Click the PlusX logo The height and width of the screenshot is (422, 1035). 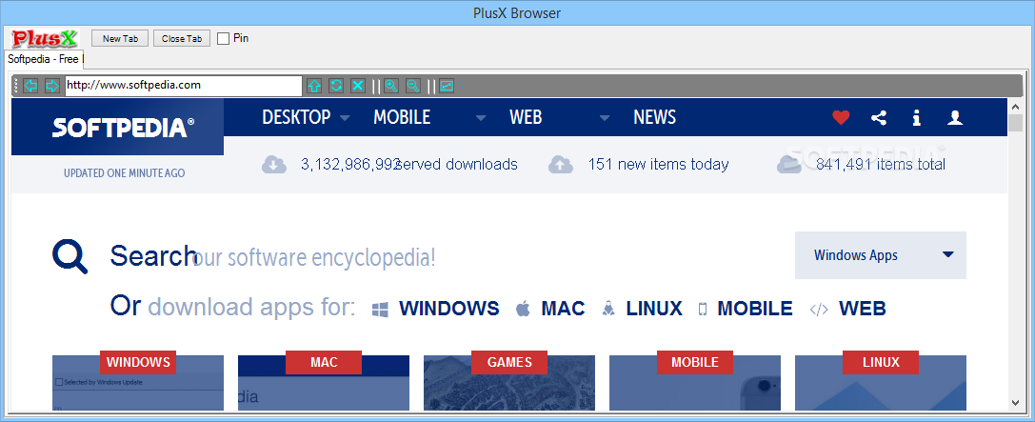tap(45, 38)
